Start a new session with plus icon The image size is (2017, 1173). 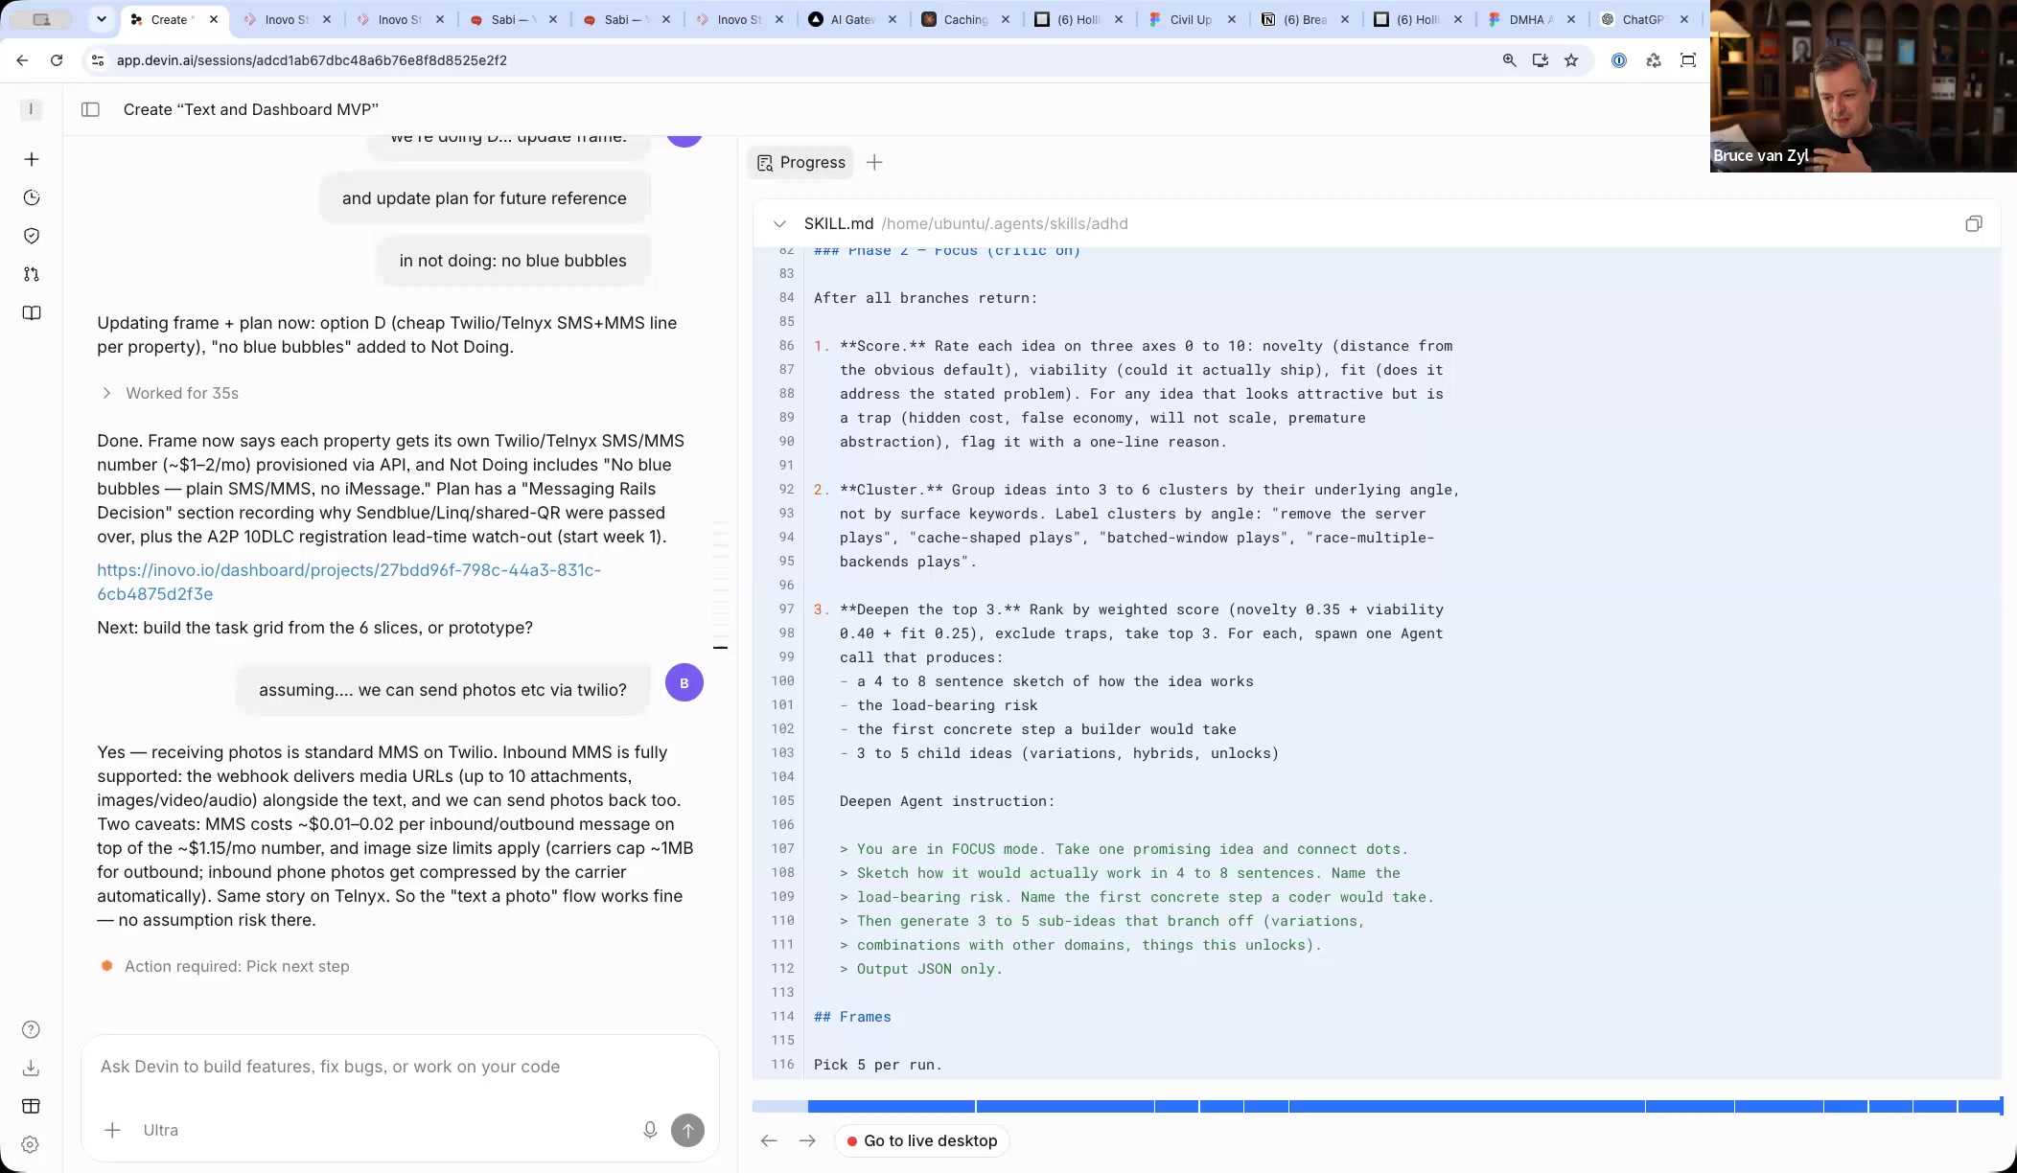(x=32, y=159)
